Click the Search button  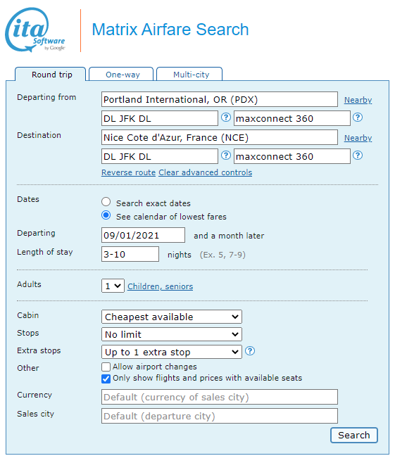coord(354,436)
